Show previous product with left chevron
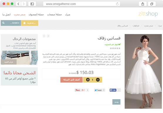 [x=44, y=36]
